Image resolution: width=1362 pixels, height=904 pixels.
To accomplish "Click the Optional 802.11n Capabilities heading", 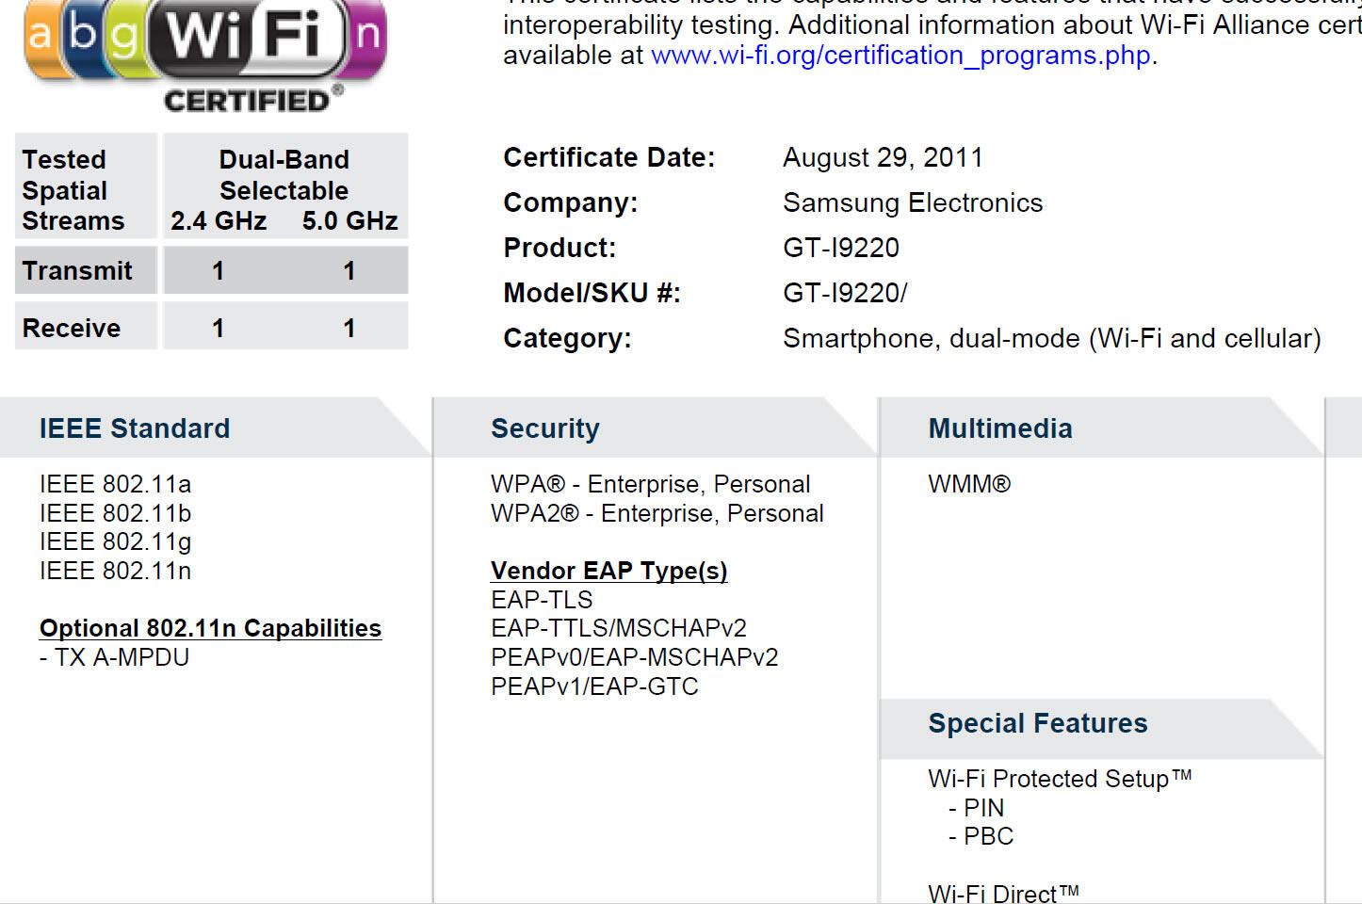I will (210, 628).
